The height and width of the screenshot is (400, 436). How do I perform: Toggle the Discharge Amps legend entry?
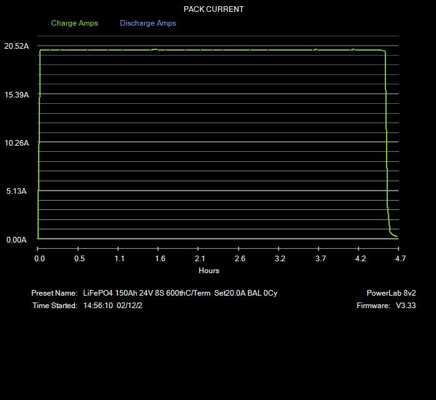[x=148, y=23]
